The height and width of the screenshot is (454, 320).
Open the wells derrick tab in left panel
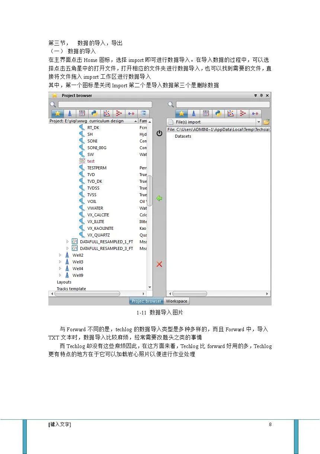coord(70,113)
